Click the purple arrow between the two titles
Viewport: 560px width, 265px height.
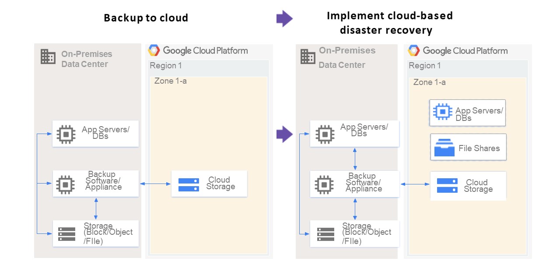tap(284, 18)
